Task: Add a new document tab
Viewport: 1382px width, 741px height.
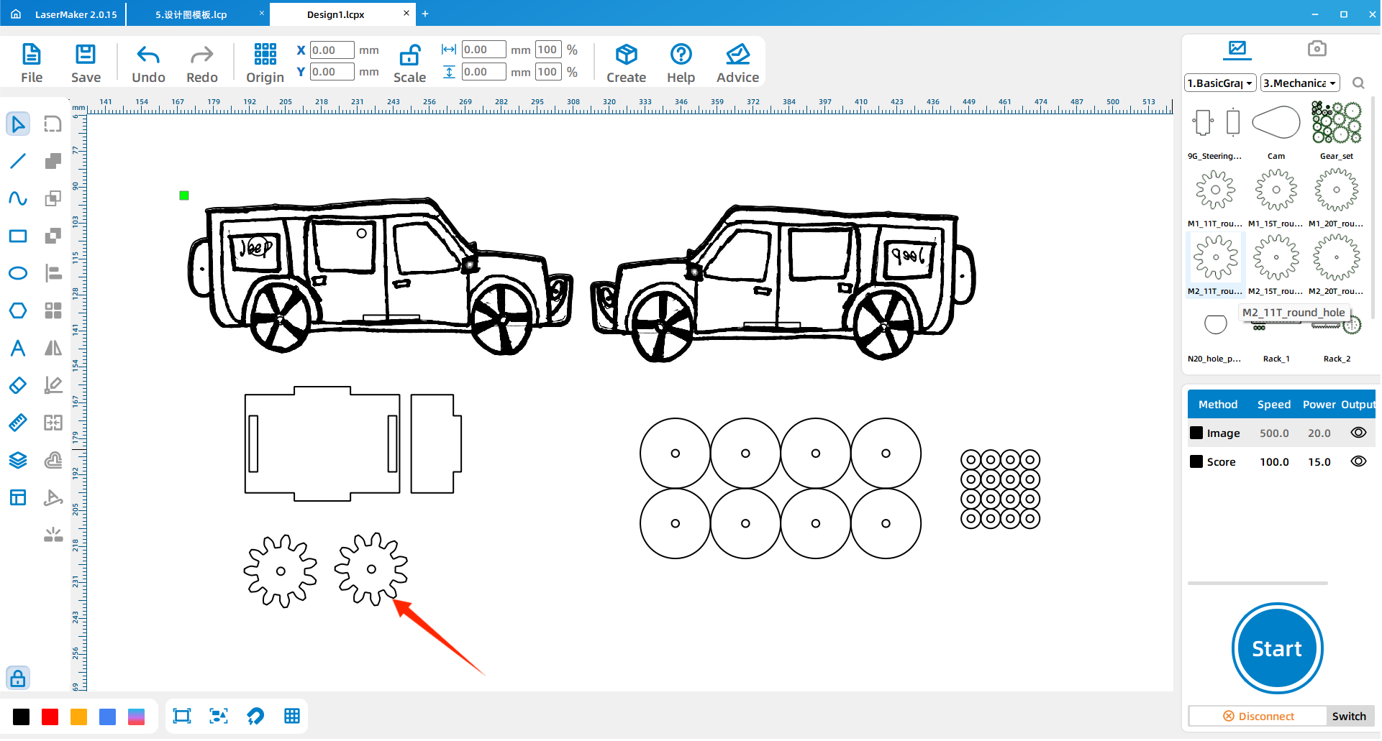Action: [x=425, y=14]
